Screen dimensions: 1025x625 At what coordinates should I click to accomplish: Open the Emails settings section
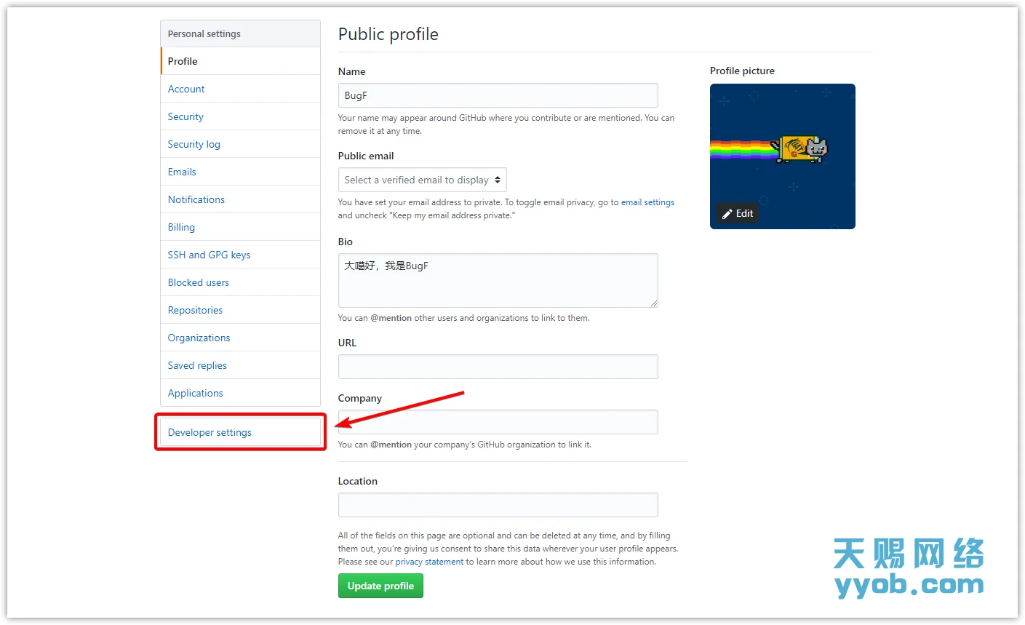181,172
